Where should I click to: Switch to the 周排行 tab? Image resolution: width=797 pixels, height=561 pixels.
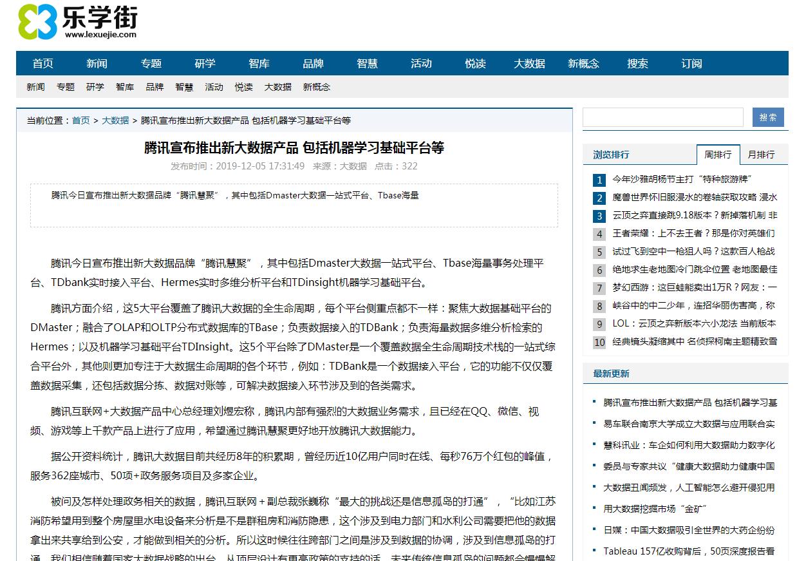point(718,155)
